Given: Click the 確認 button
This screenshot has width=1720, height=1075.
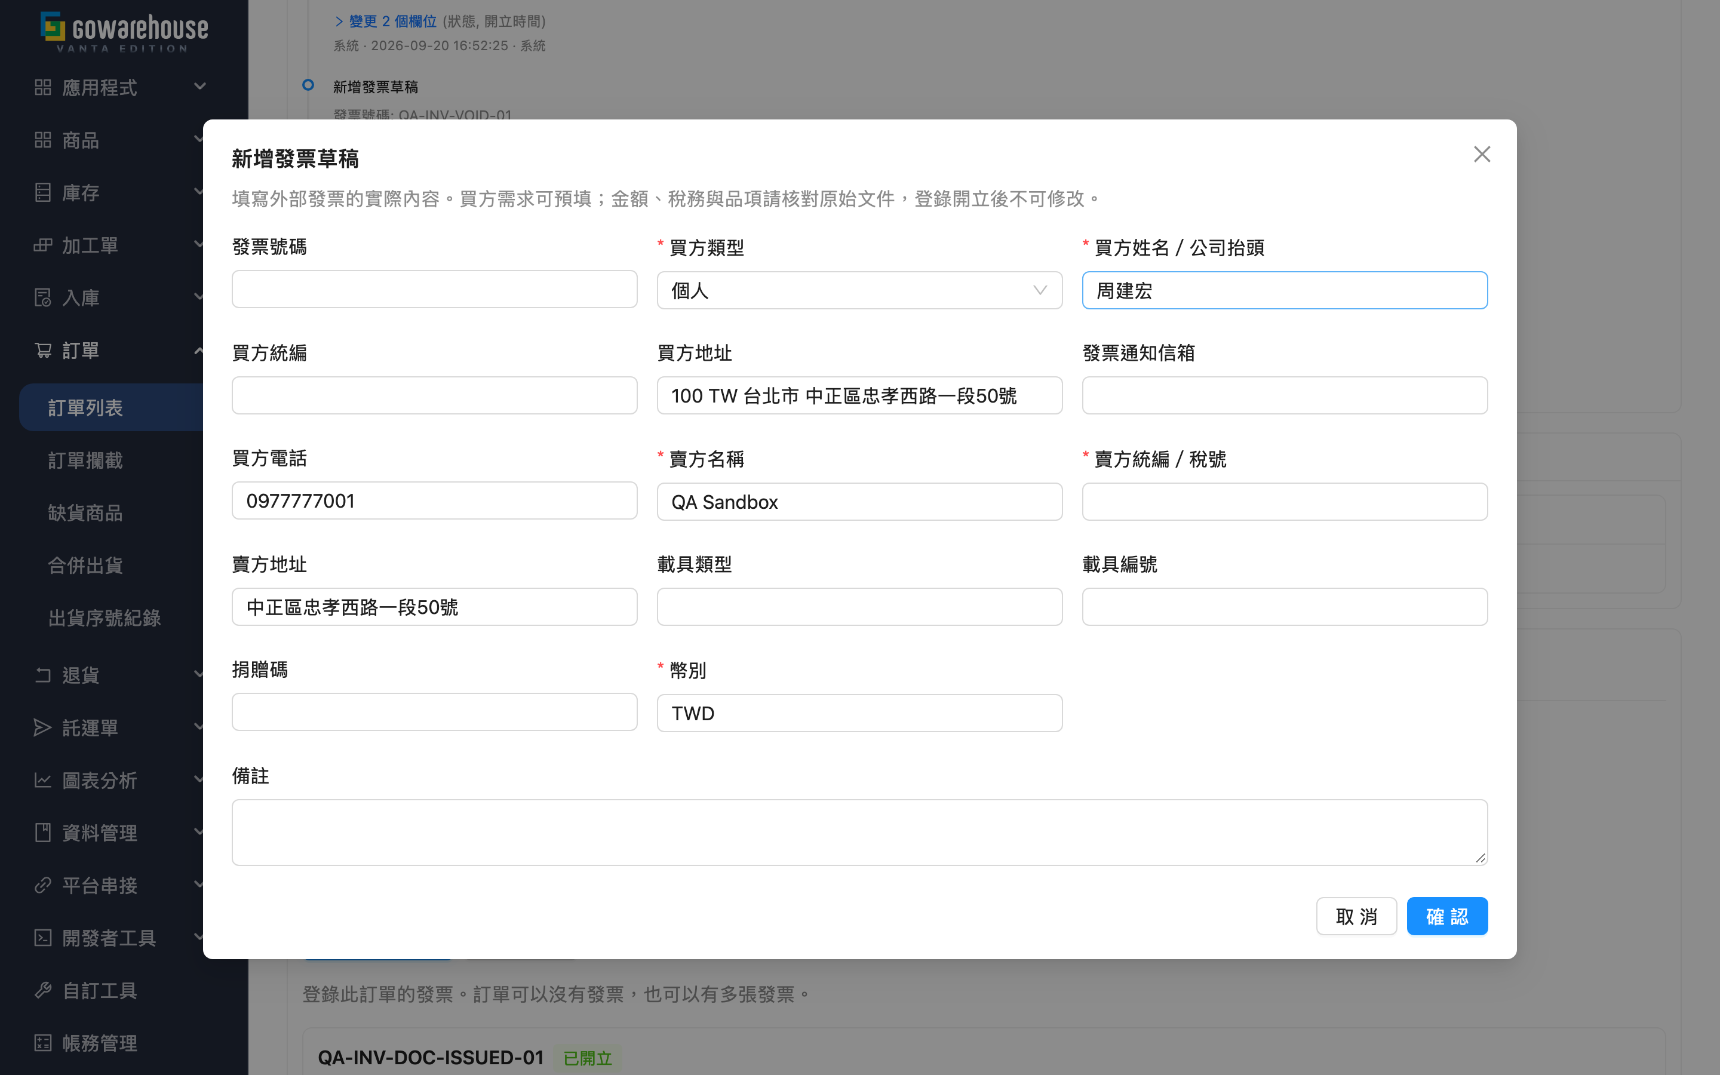Looking at the screenshot, I should [1447, 916].
